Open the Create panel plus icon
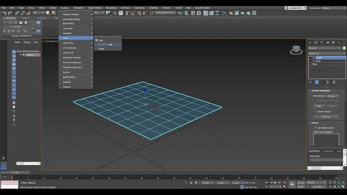Screen dimensions: 347x195 pos(310,42)
